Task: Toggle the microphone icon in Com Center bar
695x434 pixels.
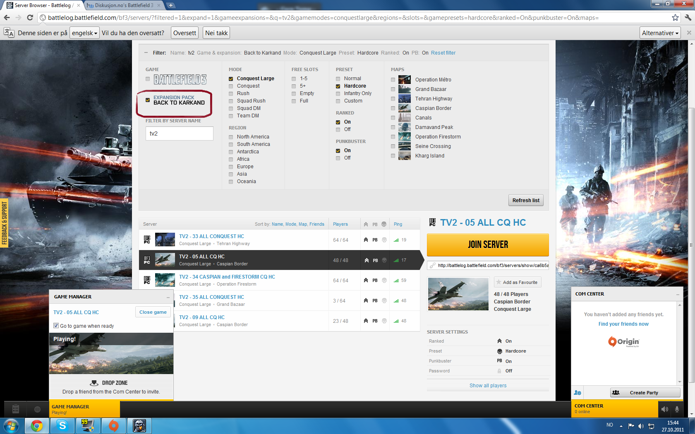Action: click(x=677, y=409)
